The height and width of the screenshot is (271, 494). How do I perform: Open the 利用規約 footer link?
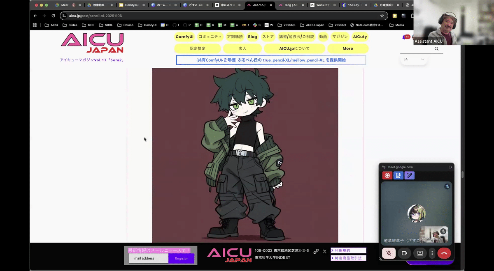click(x=348, y=250)
